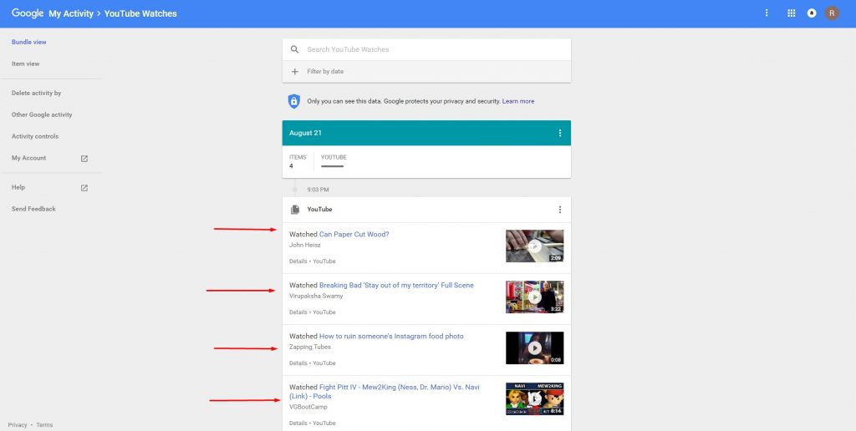The image size is (856, 431).
Task: Click the YouTube card stacked-pages icon
Action: coord(295,210)
